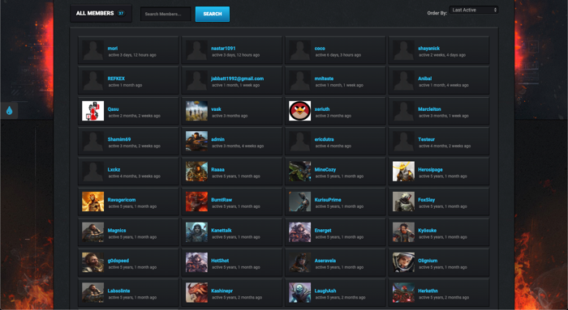
Task: Click BurntRaw's fiery red avatar
Action: coord(196,202)
